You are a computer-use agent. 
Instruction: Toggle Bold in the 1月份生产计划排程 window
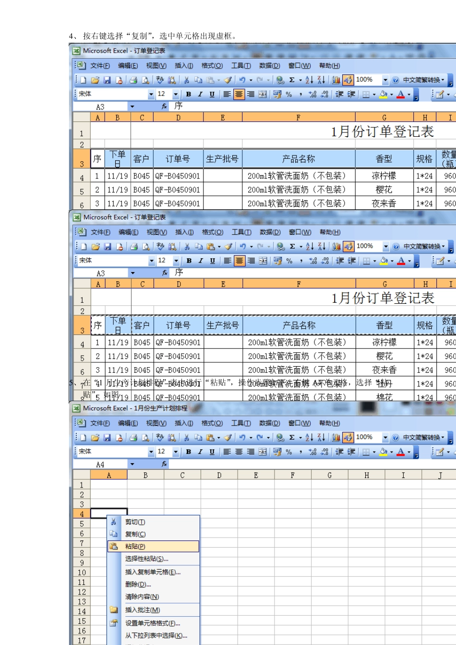coord(188,452)
